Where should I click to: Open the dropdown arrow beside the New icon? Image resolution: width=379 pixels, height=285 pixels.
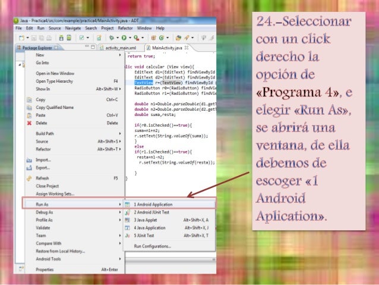pyautogui.click(x=27, y=38)
